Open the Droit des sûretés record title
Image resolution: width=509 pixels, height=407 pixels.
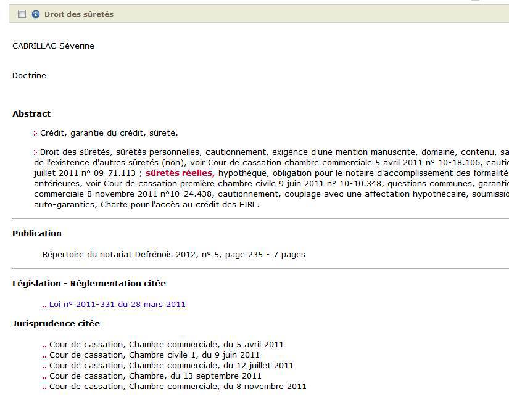pos(78,14)
